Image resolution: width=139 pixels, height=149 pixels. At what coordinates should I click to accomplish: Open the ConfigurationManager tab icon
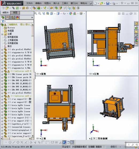[12, 18]
